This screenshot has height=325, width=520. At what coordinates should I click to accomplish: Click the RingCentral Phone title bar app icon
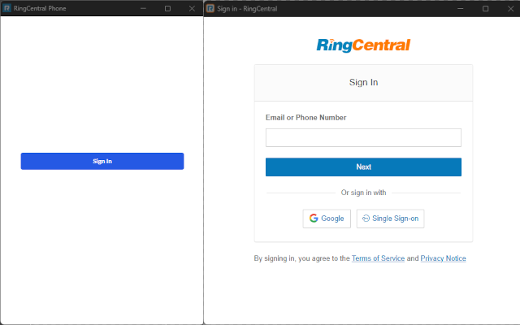pos(7,8)
